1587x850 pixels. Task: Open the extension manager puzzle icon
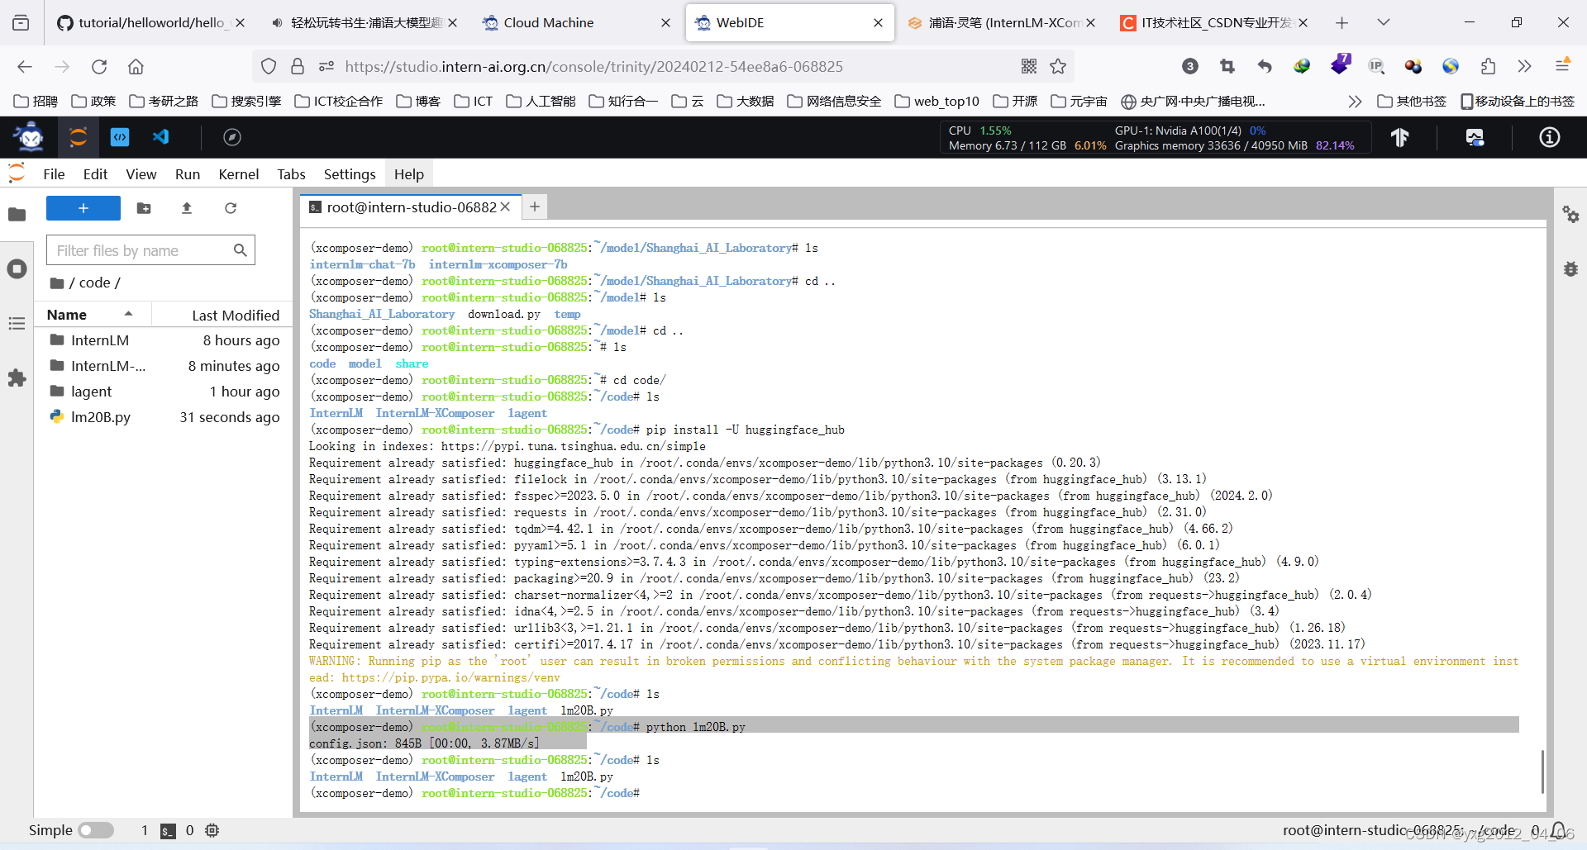17,378
